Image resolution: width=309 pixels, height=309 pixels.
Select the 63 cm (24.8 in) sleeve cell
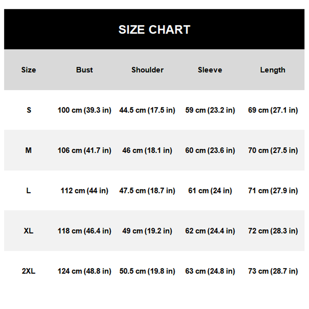pos(210,271)
